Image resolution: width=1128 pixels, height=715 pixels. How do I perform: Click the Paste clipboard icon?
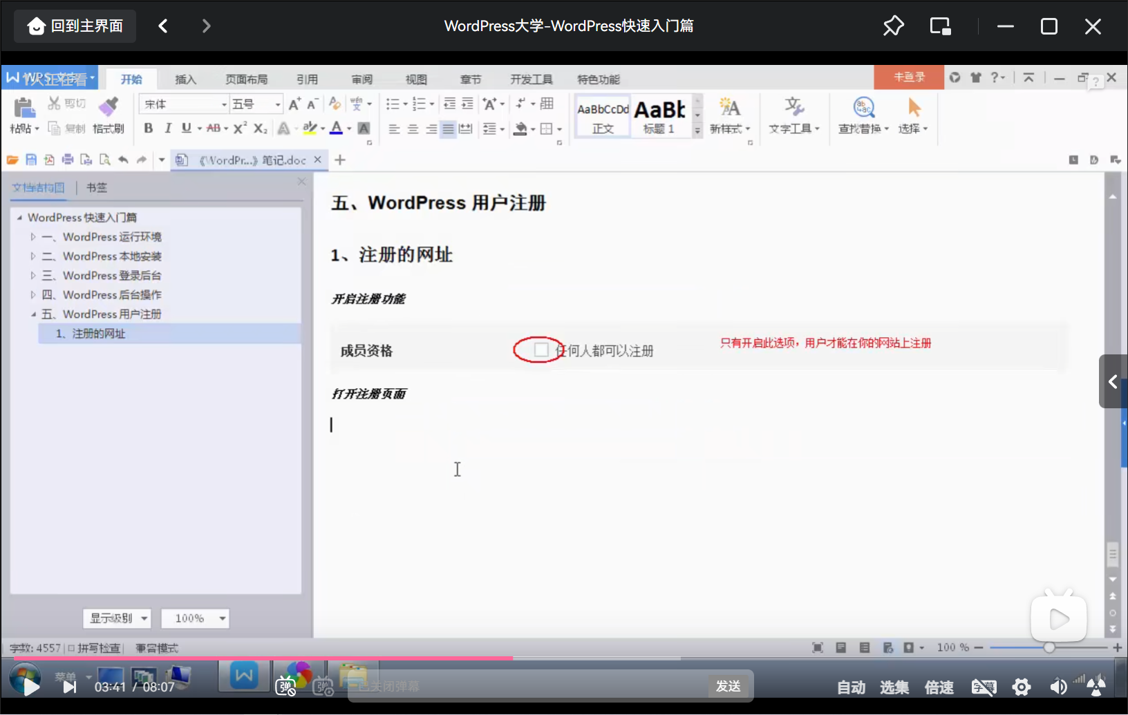click(x=24, y=107)
